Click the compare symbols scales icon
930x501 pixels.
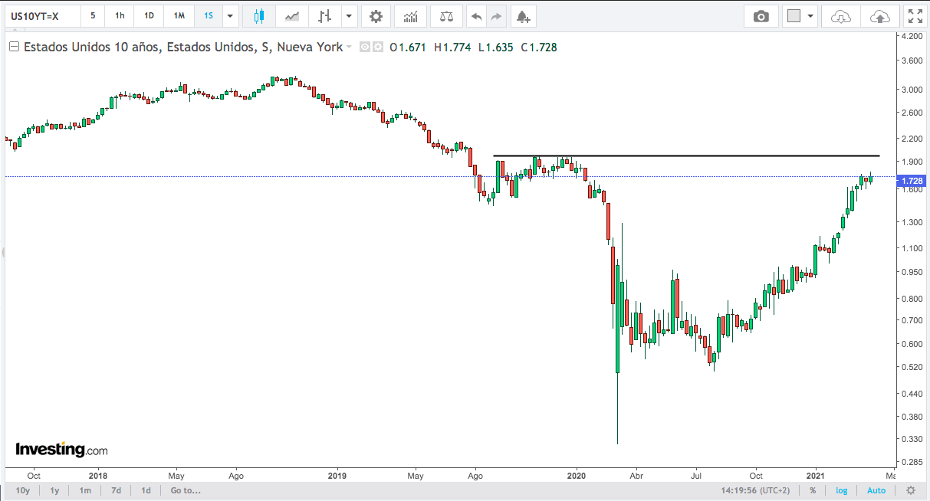tap(446, 16)
